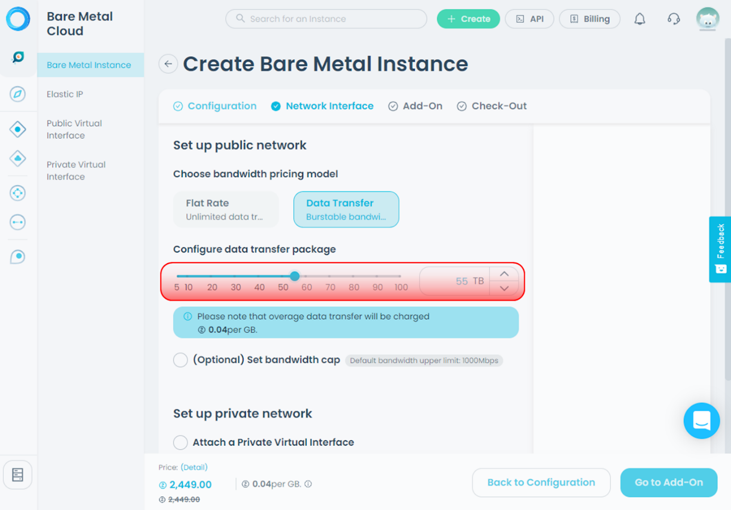
Task: Open Elastic IP in the sidebar menu
Action: 65,94
